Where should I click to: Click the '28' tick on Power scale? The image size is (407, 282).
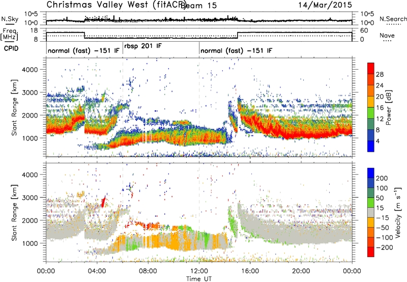click(380, 74)
